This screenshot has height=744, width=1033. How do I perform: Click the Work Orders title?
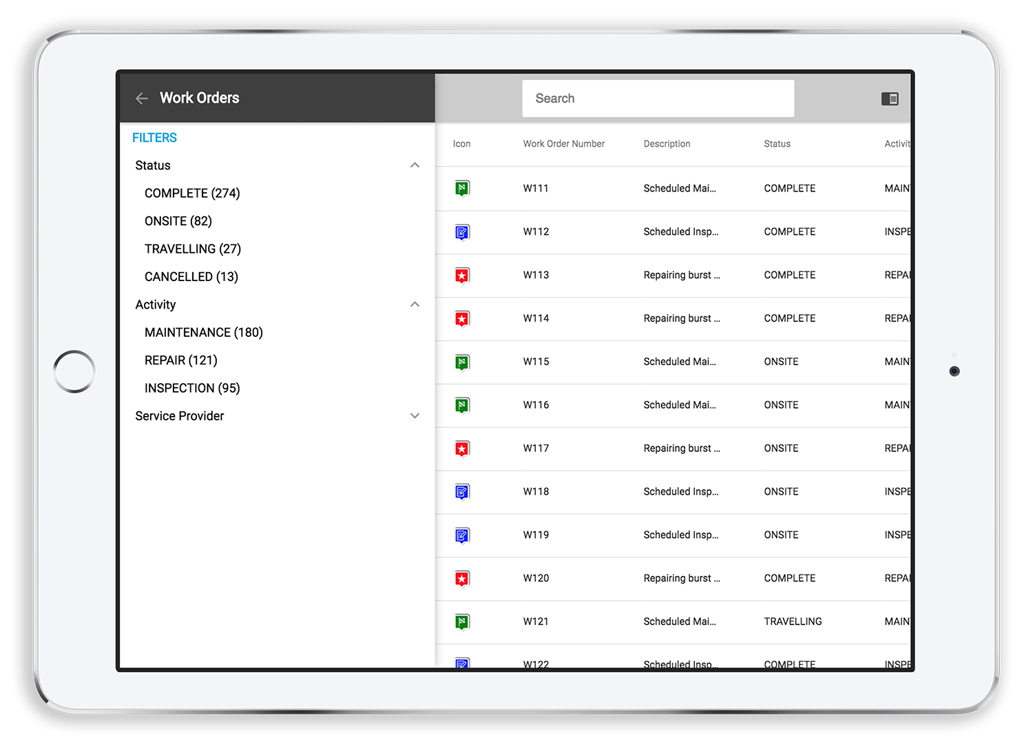[200, 98]
